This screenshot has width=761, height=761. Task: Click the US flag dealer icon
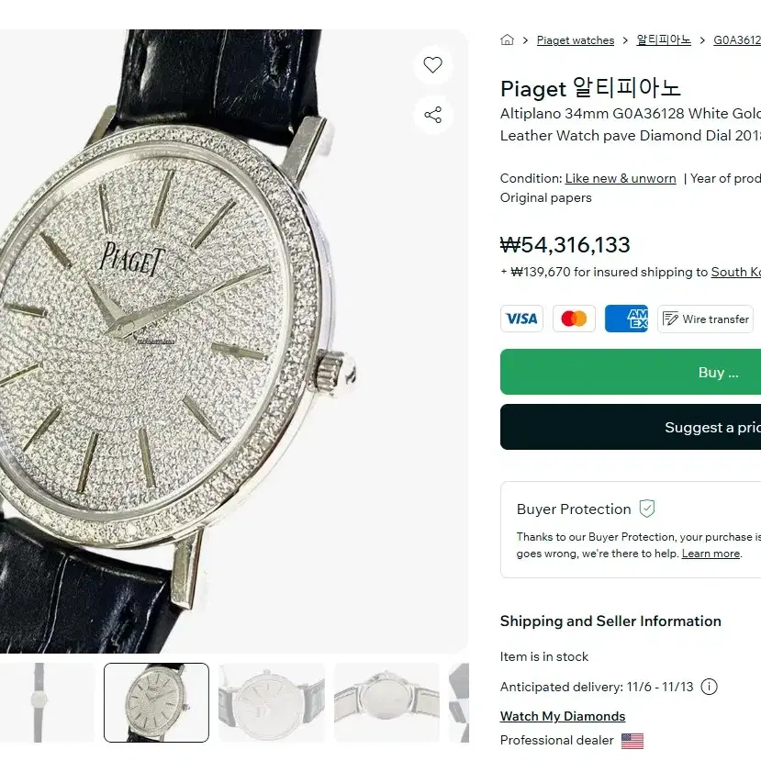click(632, 741)
